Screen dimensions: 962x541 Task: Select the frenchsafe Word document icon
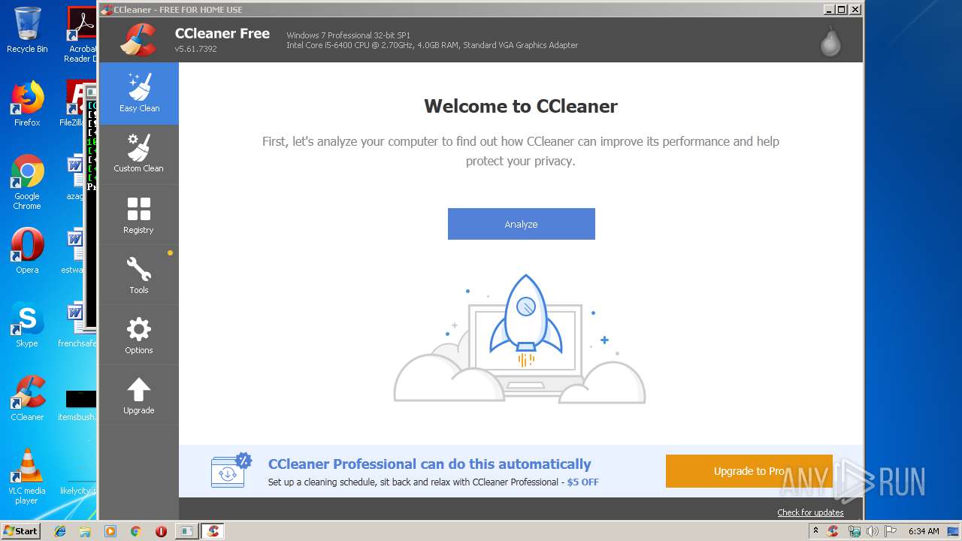[x=77, y=325]
